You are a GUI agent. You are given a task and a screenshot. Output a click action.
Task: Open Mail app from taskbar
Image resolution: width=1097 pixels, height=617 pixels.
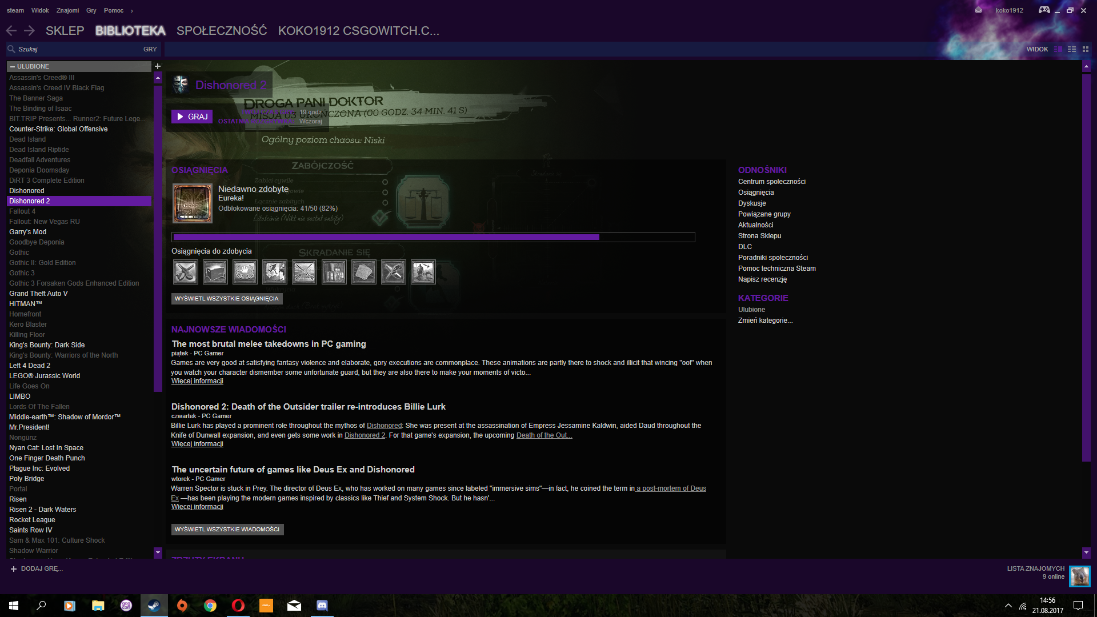click(x=294, y=606)
